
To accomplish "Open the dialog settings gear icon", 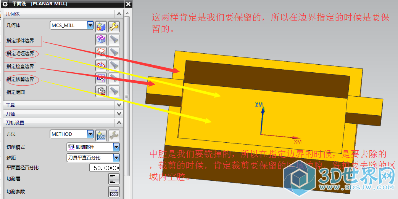I will tap(5, 4).
